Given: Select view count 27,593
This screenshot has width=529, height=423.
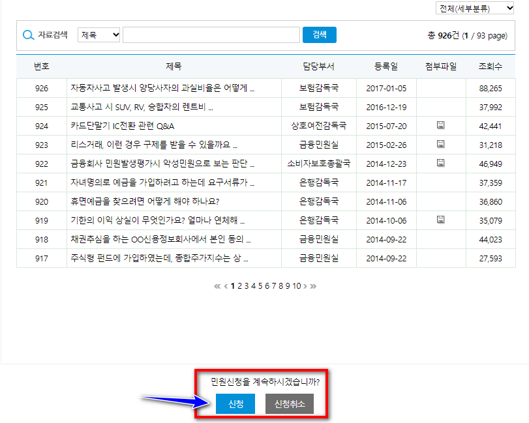Looking at the screenshot, I should pos(491,258).
